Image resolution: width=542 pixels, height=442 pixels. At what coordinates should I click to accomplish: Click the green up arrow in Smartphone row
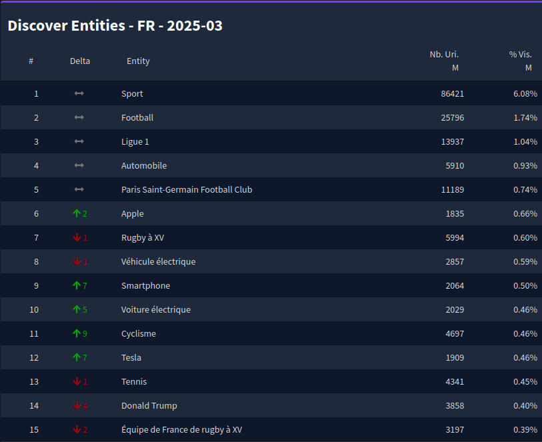coord(77,285)
